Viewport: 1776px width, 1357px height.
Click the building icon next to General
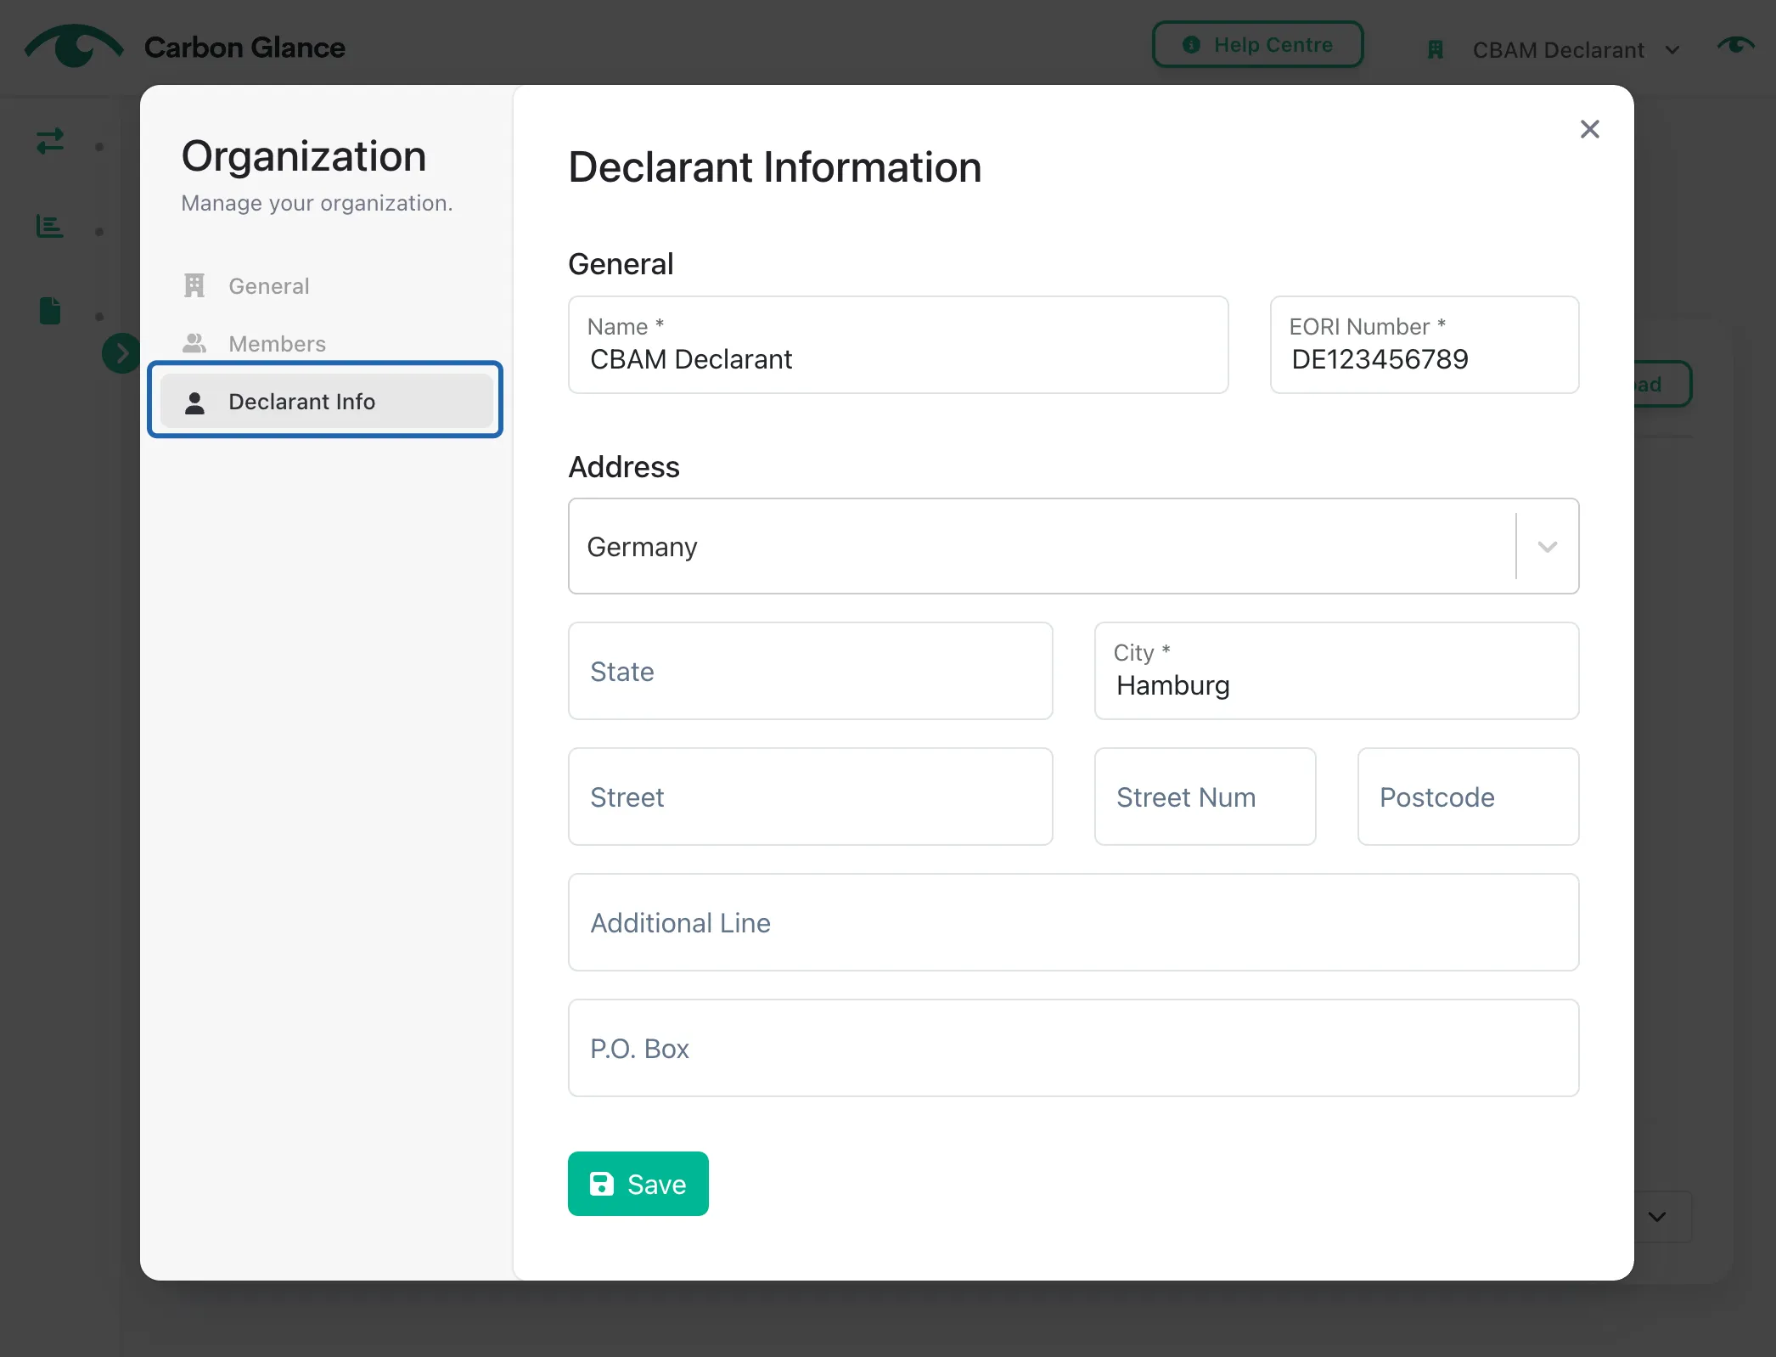[x=194, y=285]
